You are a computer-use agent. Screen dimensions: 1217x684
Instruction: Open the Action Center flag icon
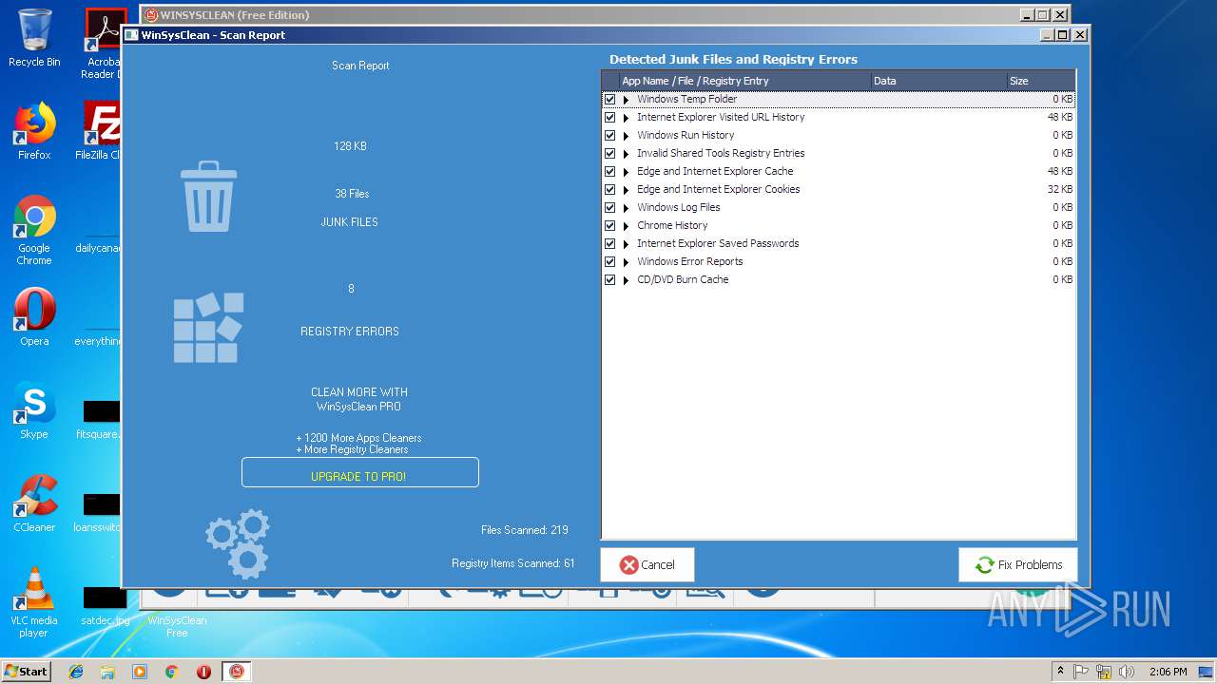click(x=1081, y=672)
